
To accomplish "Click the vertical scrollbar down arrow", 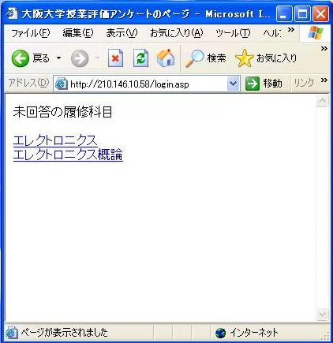I will point(322,315).
